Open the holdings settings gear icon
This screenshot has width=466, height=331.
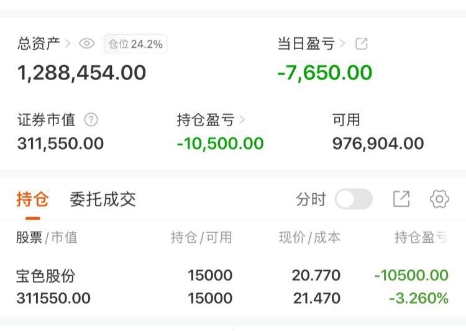coord(439,199)
